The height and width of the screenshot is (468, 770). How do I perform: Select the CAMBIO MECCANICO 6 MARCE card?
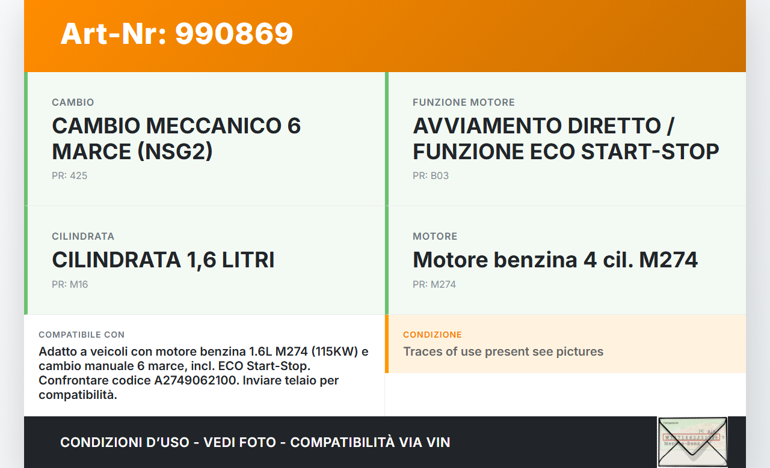coord(205,139)
